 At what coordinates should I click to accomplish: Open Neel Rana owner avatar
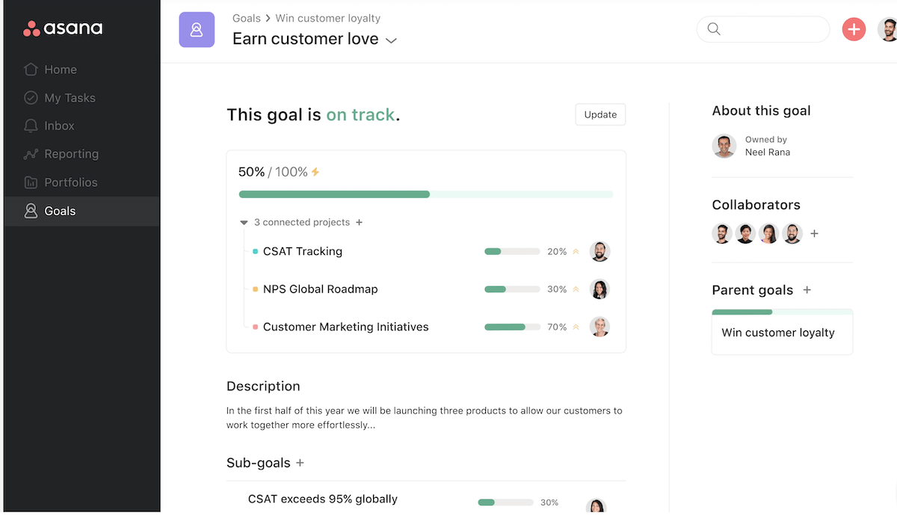pyautogui.click(x=724, y=146)
